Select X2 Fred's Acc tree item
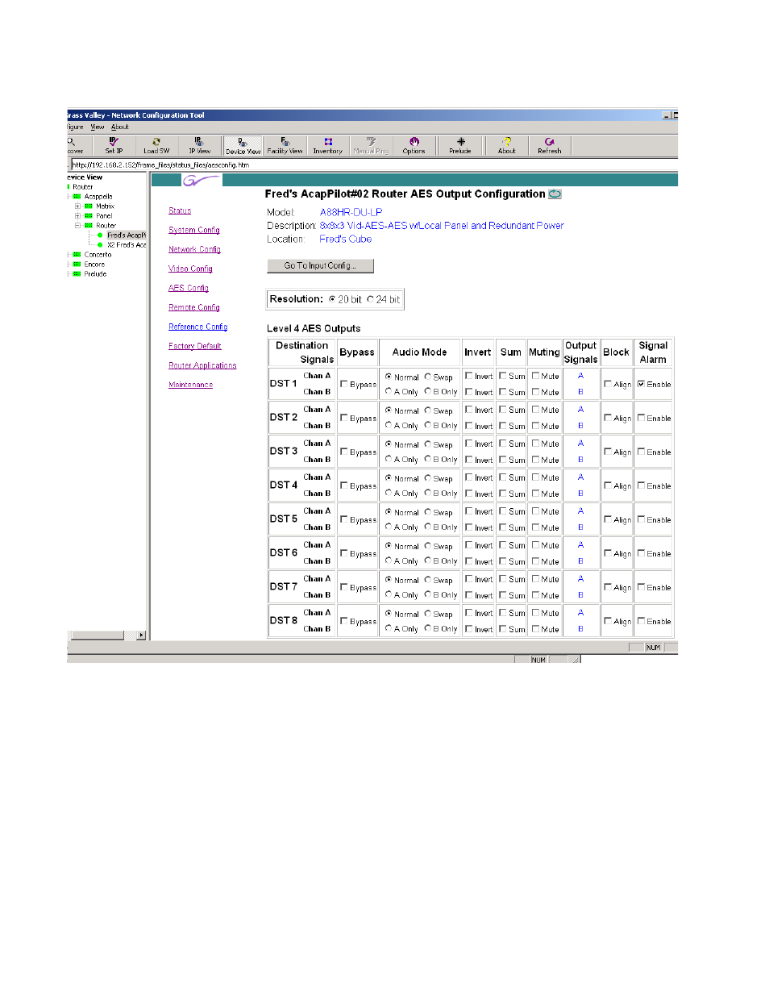The height and width of the screenshot is (996, 769). click(x=127, y=245)
